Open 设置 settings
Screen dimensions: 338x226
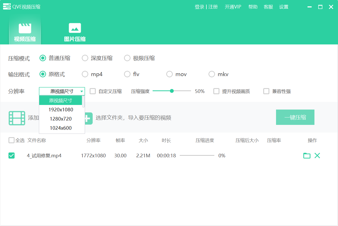tap(284, 7)
